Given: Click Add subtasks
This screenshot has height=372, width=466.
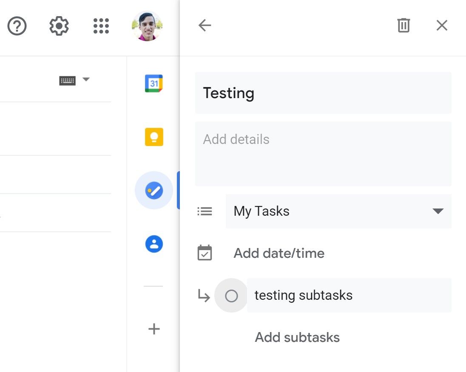Looking at the screenshot, I should click(297, 337).
